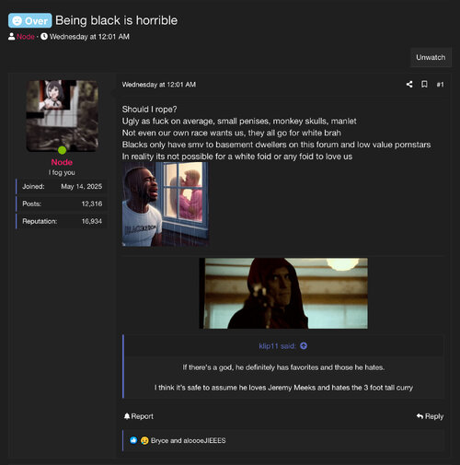This screenshot has height=465, width=460.
Task: Click the bell icon next to Report
Action: coord(127,416)
